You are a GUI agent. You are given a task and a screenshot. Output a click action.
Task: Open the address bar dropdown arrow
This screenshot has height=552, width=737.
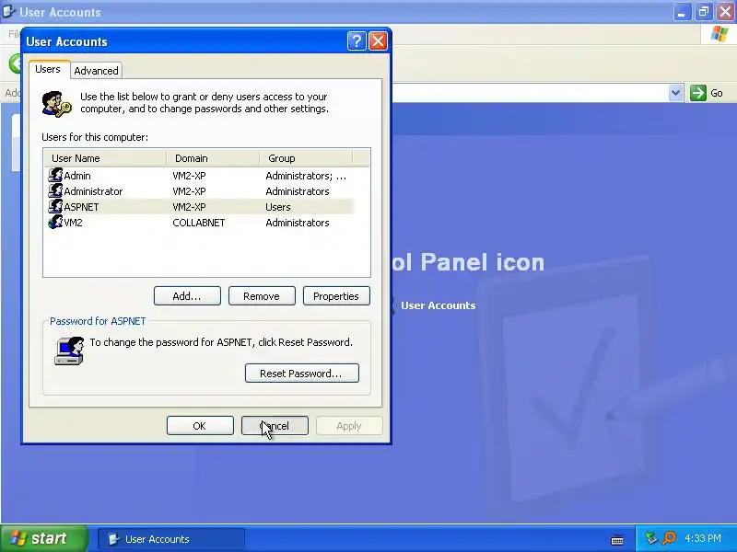[x=675, y=93]
